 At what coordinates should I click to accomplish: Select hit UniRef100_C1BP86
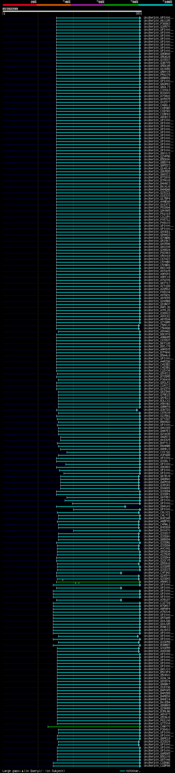157,766
